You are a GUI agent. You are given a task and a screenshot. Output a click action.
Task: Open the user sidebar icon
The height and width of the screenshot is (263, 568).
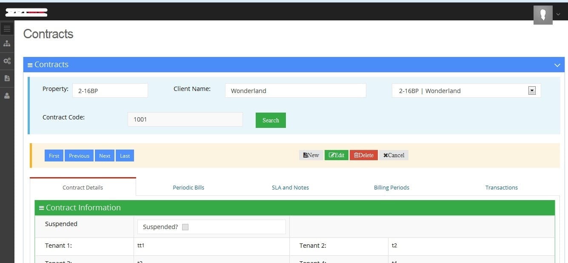[x=7, y=96]
